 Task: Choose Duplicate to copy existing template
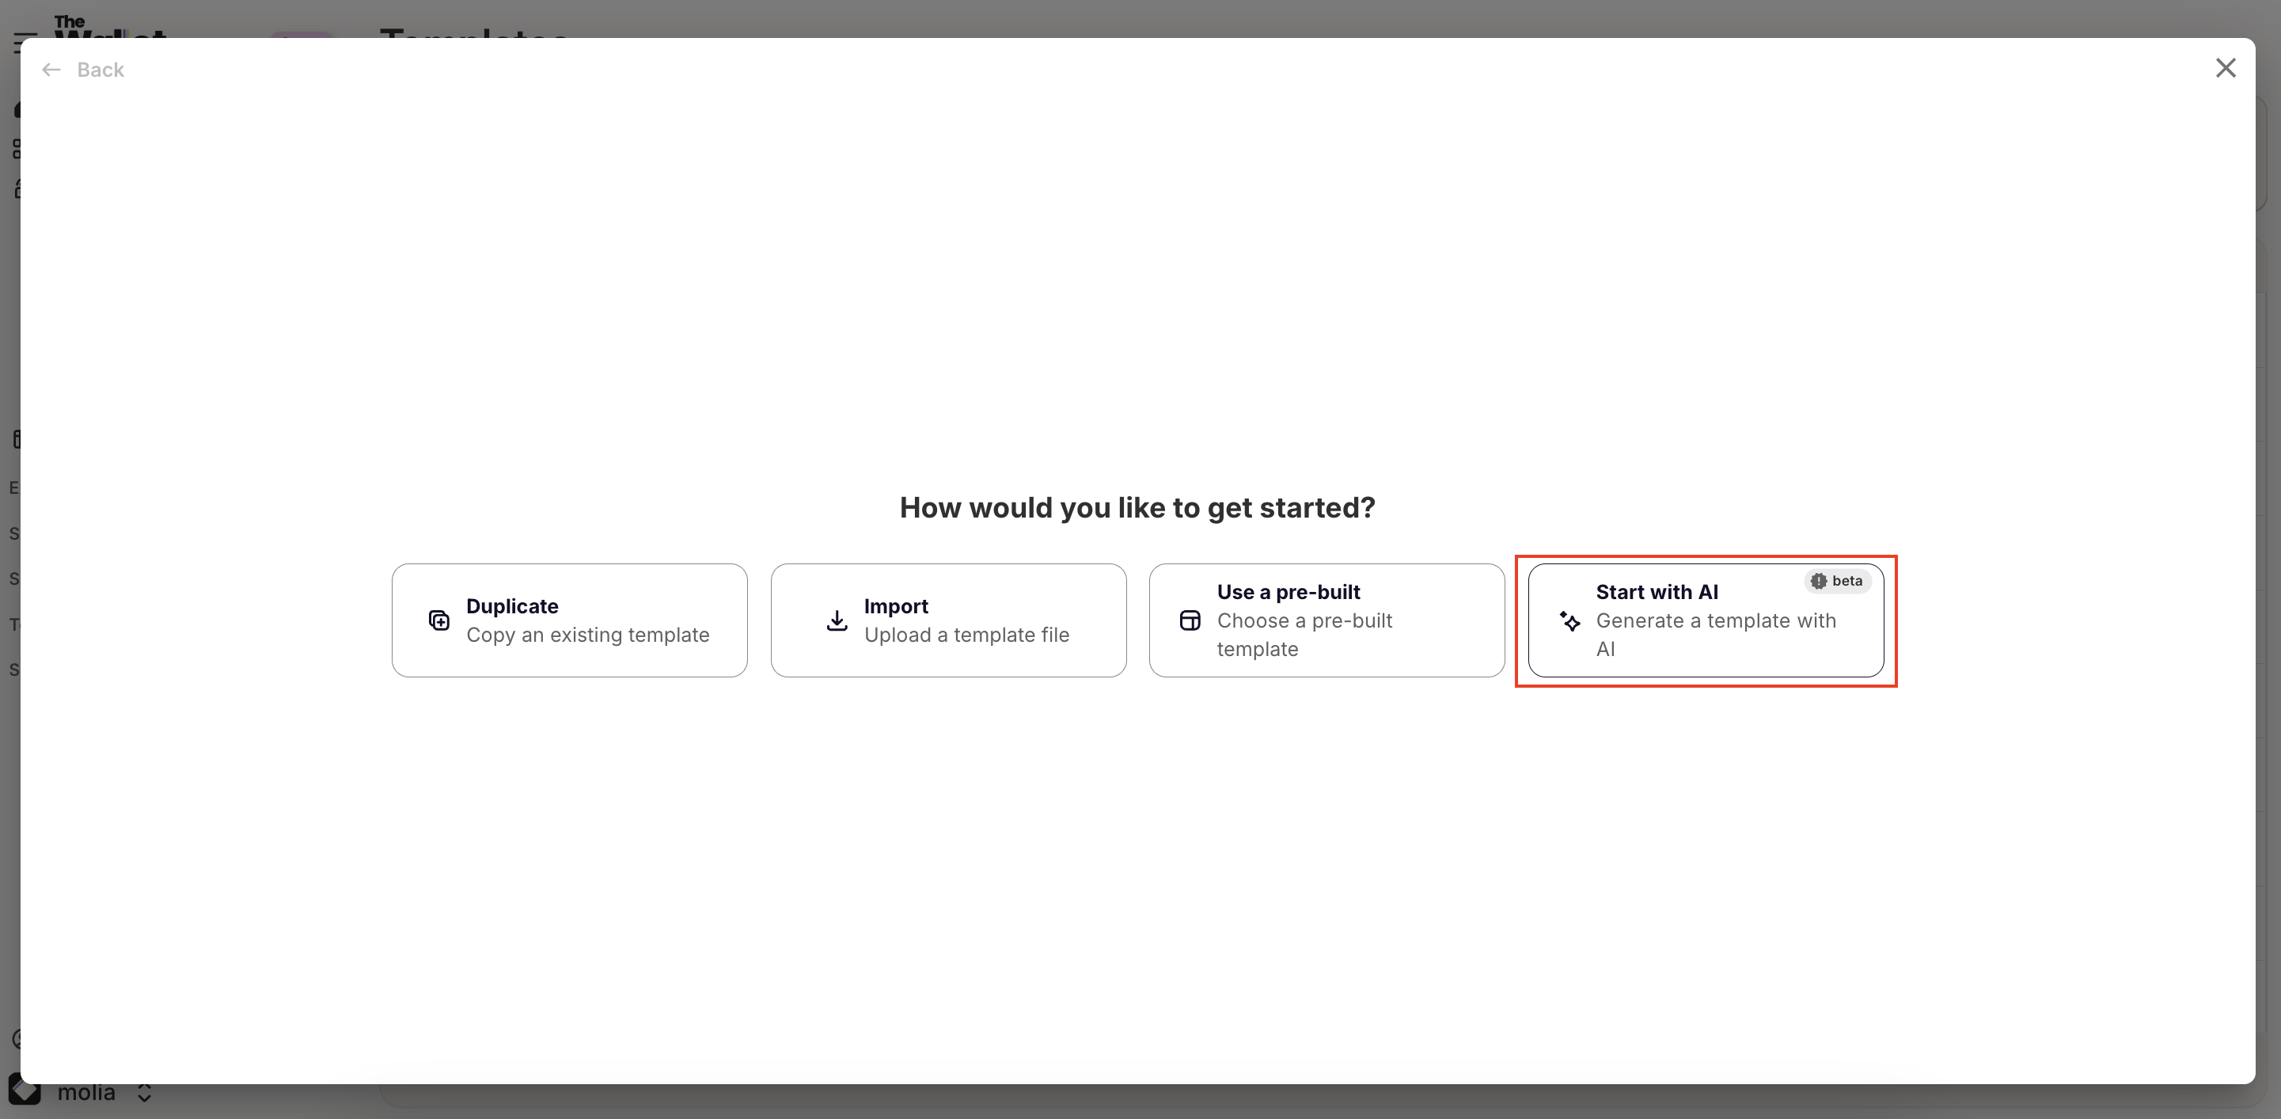point(569,620)
